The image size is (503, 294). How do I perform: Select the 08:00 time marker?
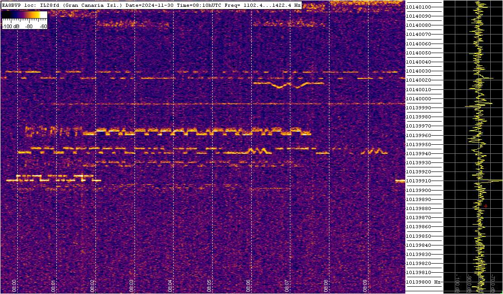(x=14, y=285)
